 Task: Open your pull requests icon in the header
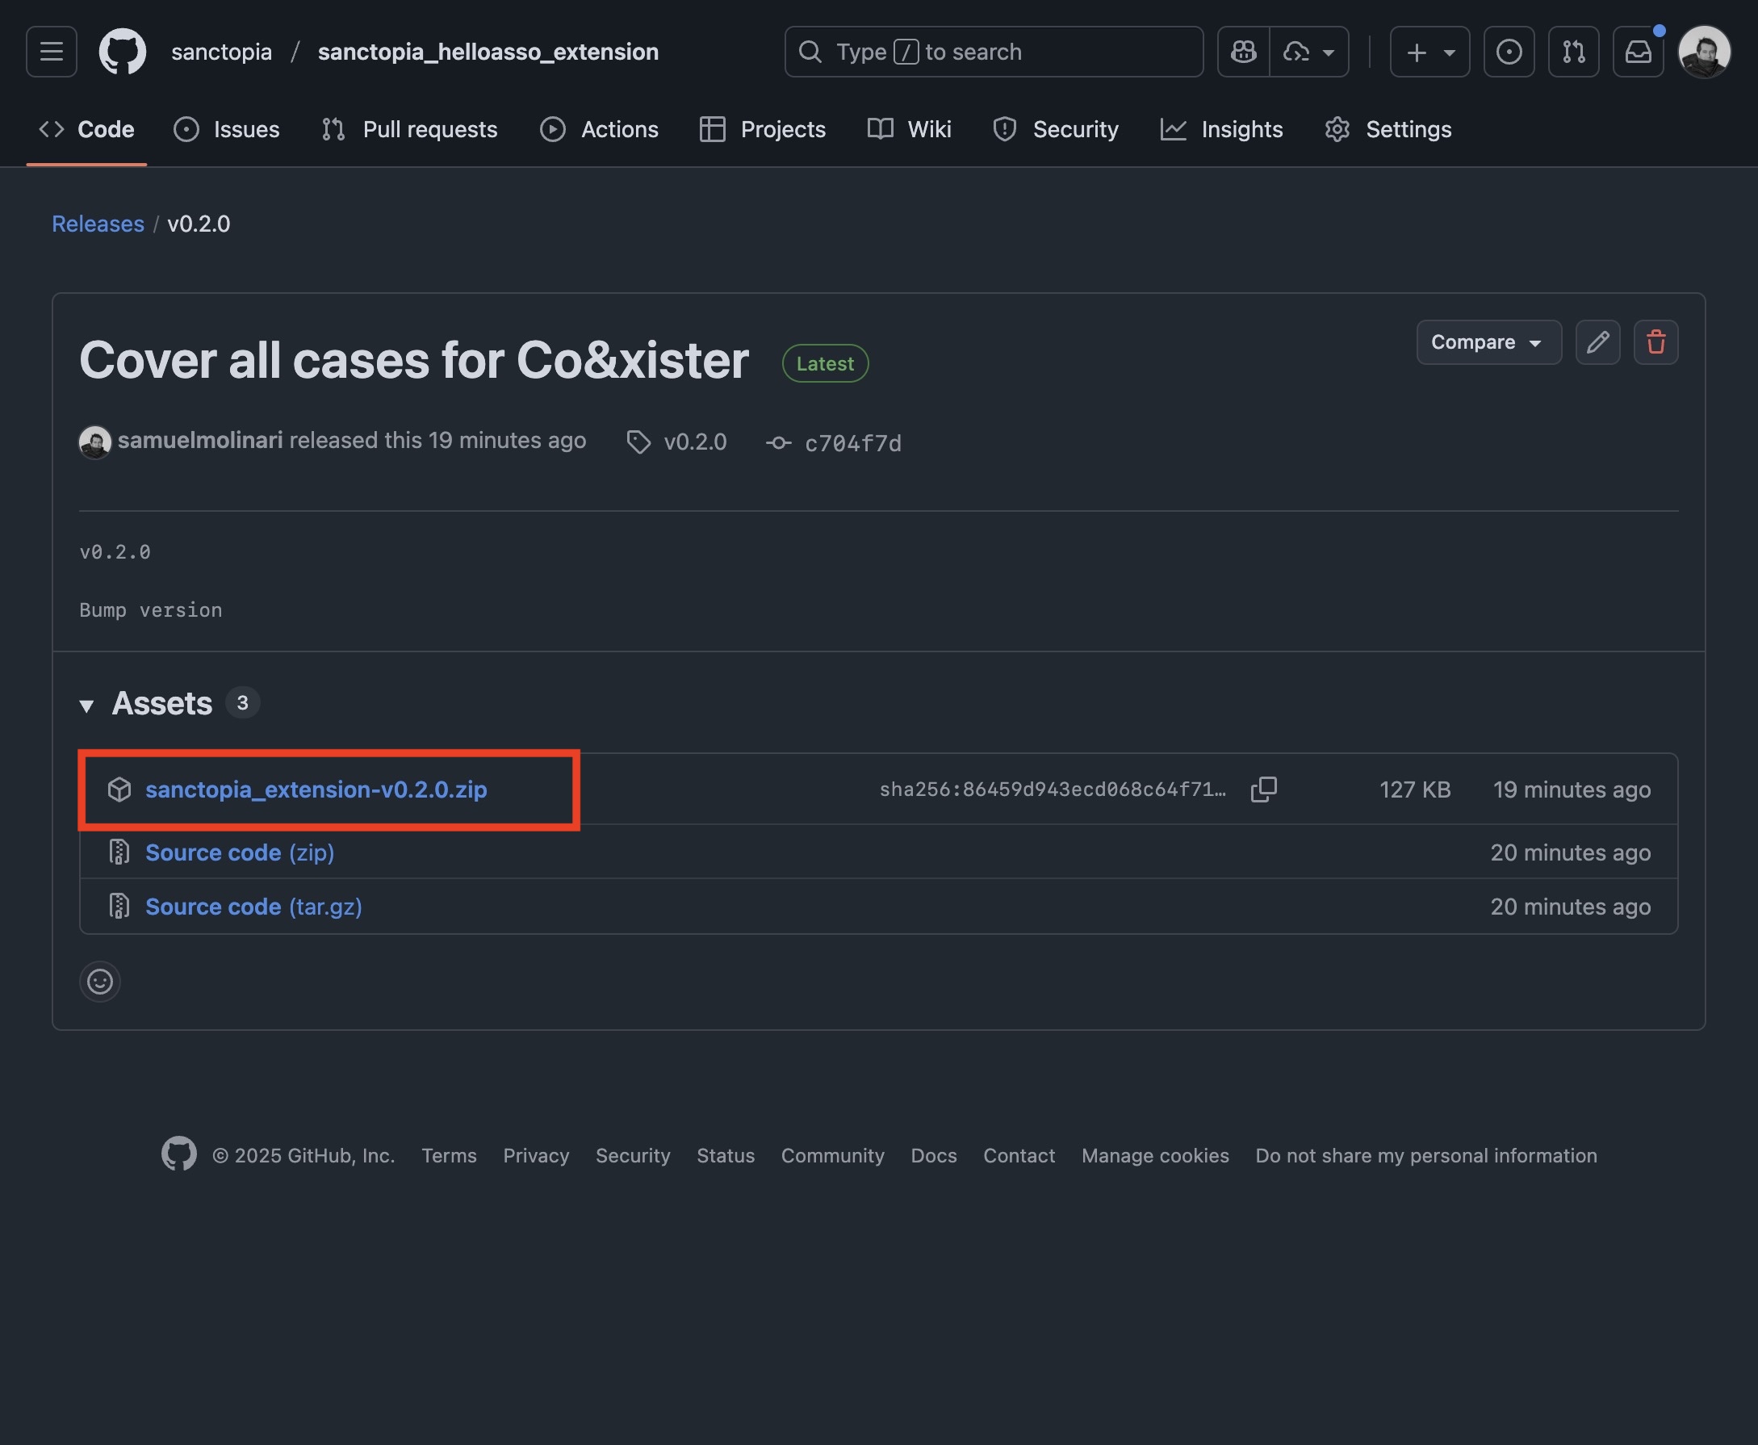(x=1573, y=52)
